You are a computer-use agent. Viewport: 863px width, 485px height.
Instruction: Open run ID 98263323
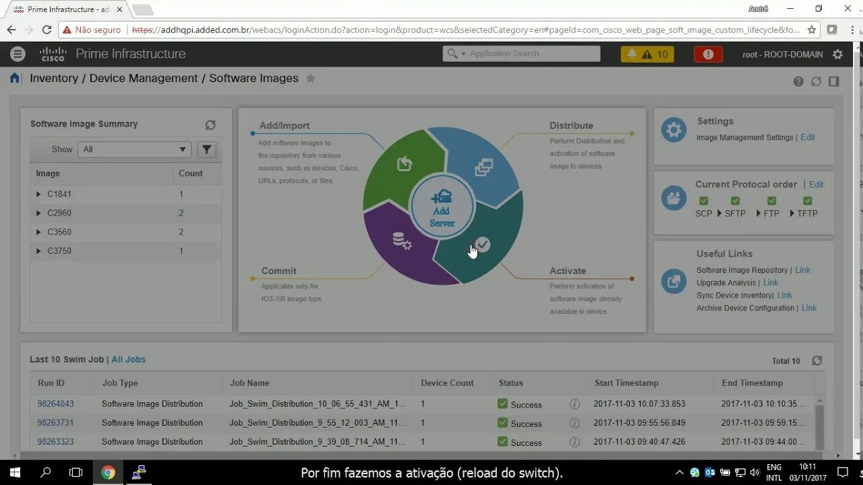coord(55,442)
